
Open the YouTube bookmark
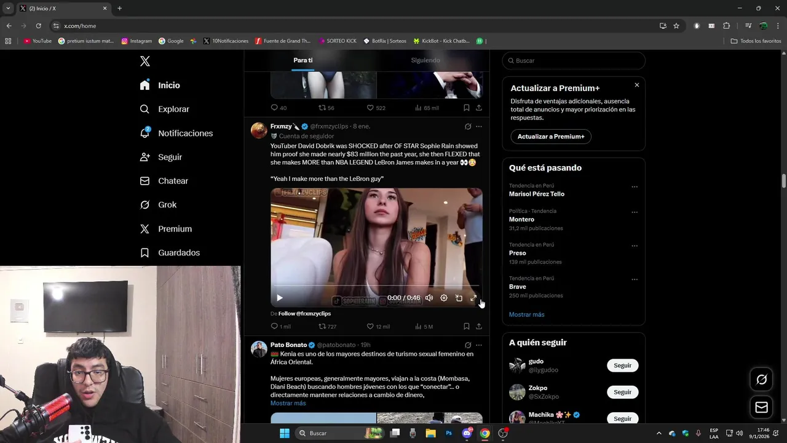pyautogui.click(x=38, y=41)
